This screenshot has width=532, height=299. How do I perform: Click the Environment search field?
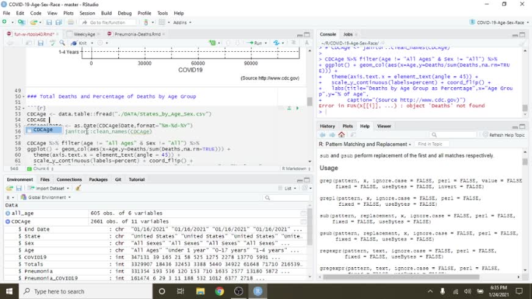tap(286, 198)
